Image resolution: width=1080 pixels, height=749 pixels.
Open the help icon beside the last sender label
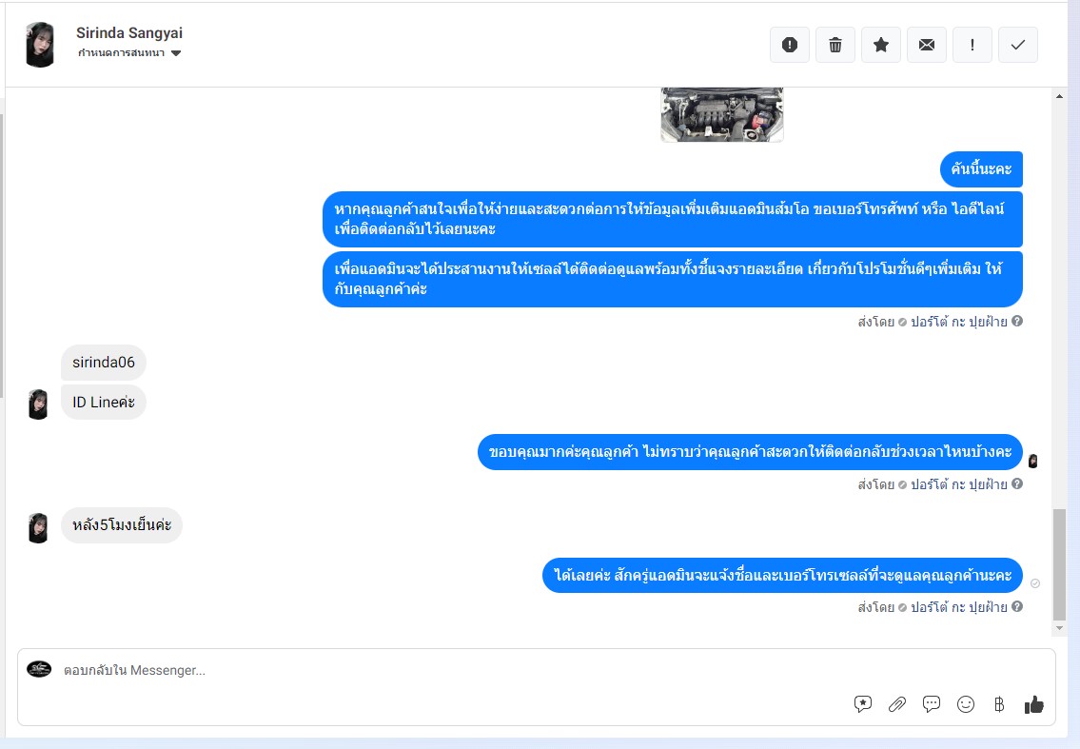click(1017, 606)
